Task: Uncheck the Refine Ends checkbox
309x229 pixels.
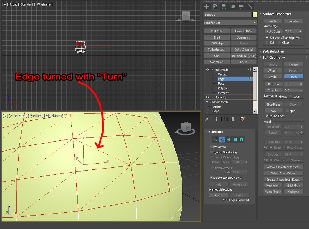Action: (267, 116)
